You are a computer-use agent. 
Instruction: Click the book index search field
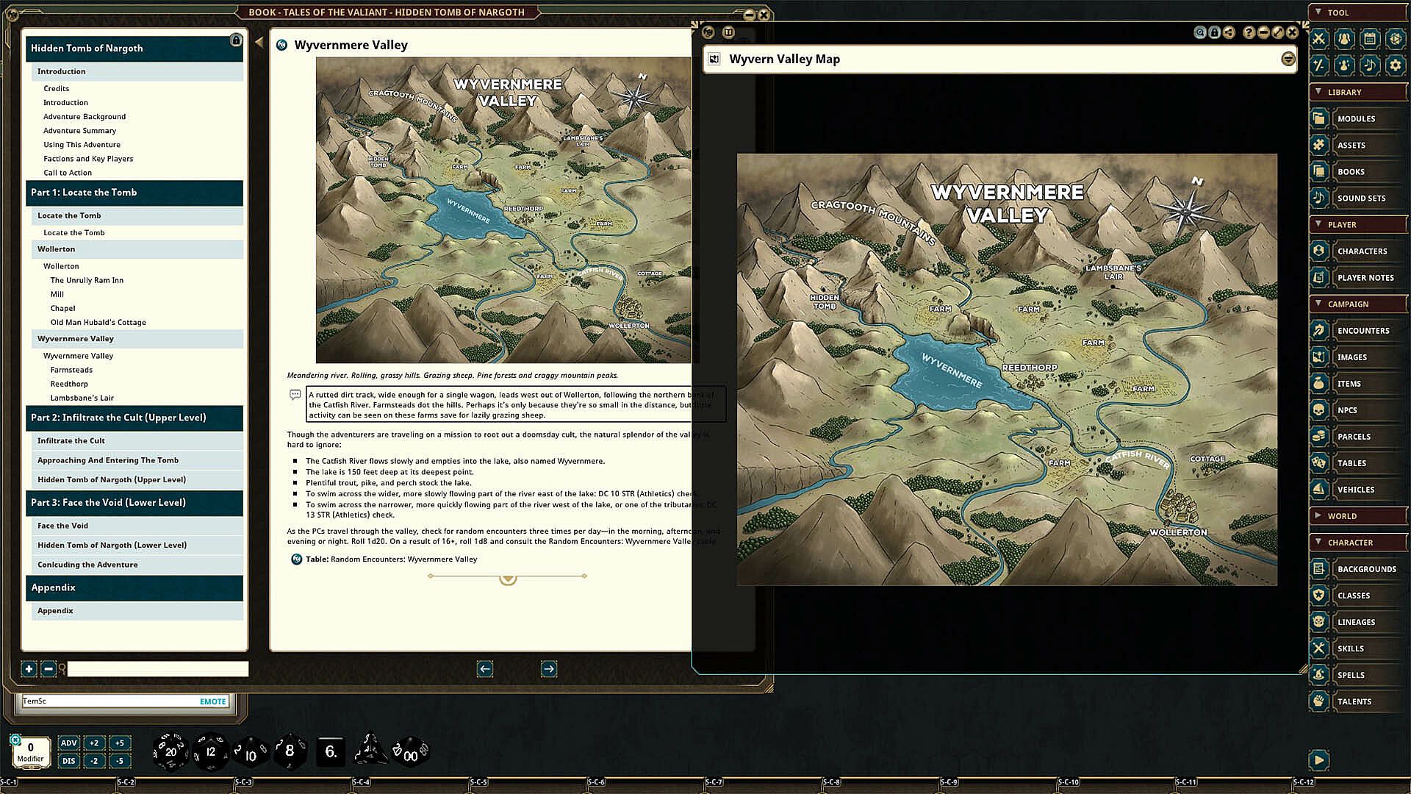[157, 669]
